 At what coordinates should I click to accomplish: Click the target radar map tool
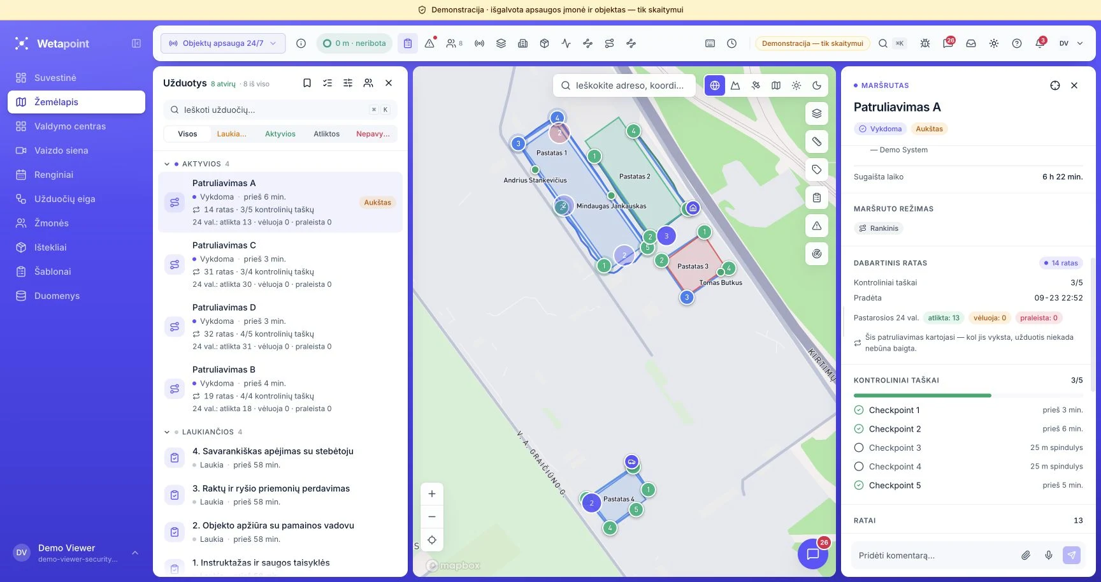(x=817, y=254)
